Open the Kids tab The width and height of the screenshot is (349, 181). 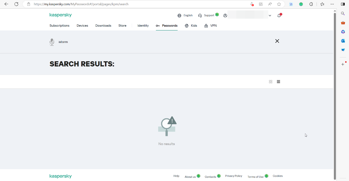191,26
